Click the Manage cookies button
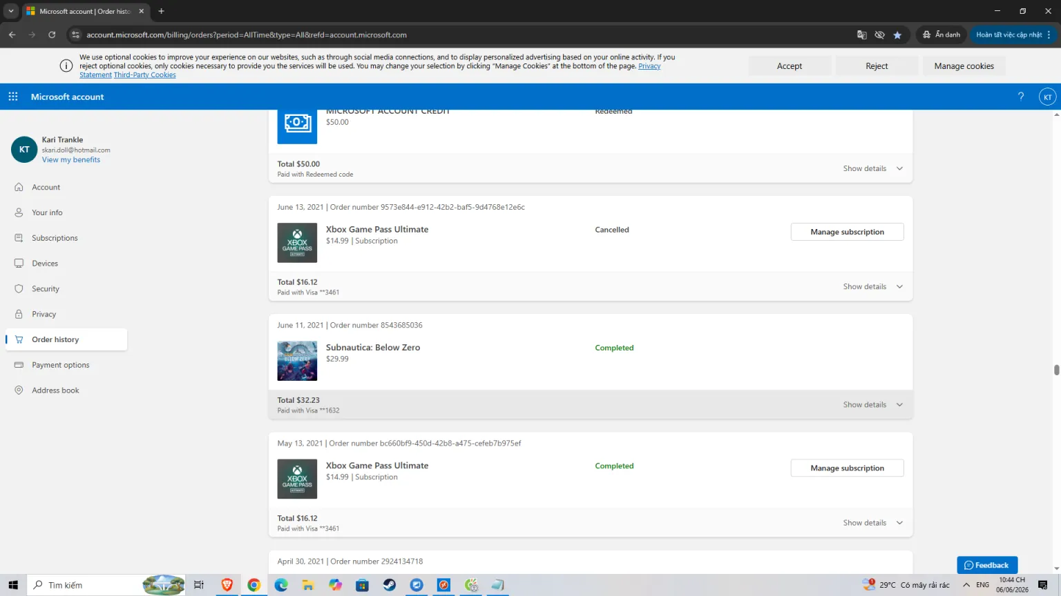 tap(964, 66)
